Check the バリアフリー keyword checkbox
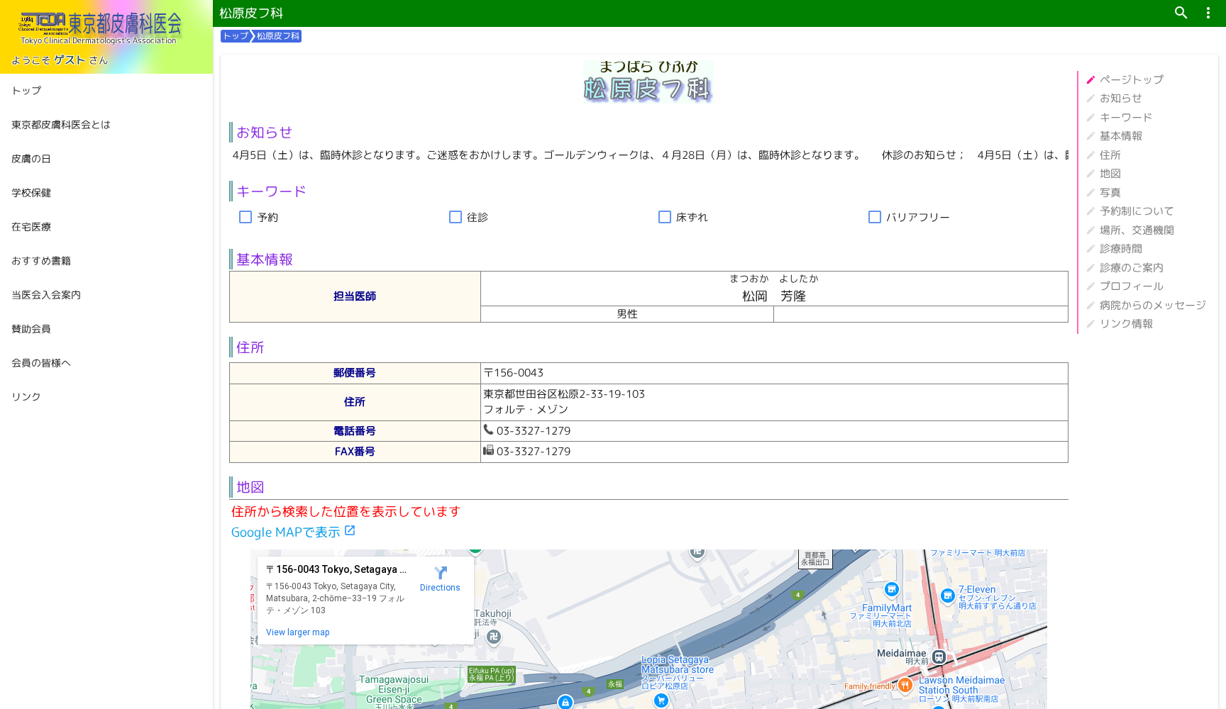This screenshot has height=709, width=1226. point(875,217)
